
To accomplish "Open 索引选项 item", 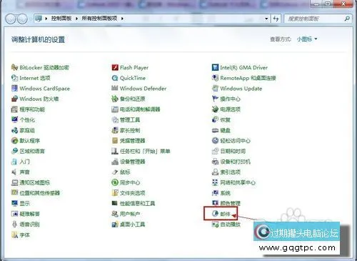I will click(x=226, y=172).
